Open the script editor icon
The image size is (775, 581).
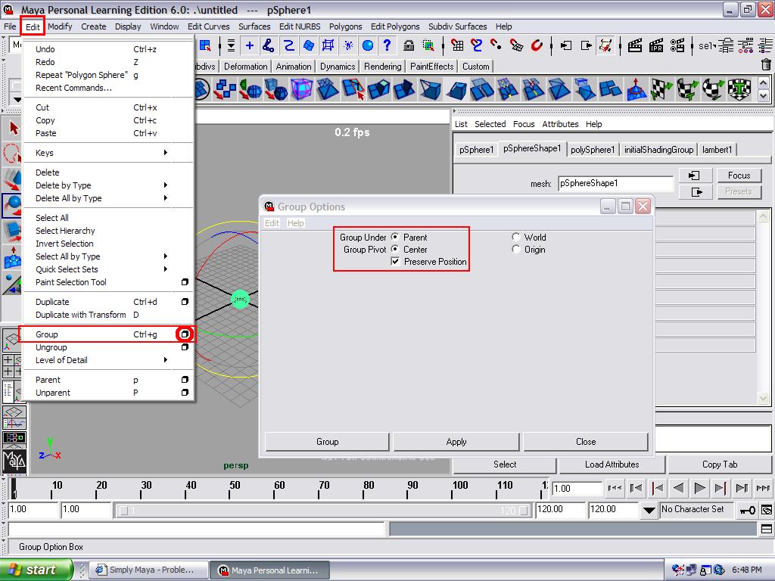tap(767, 529)
